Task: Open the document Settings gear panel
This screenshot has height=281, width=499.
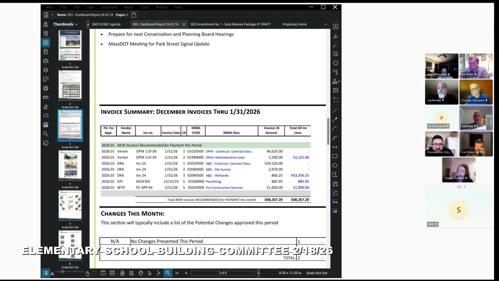Action: (46, 88)
